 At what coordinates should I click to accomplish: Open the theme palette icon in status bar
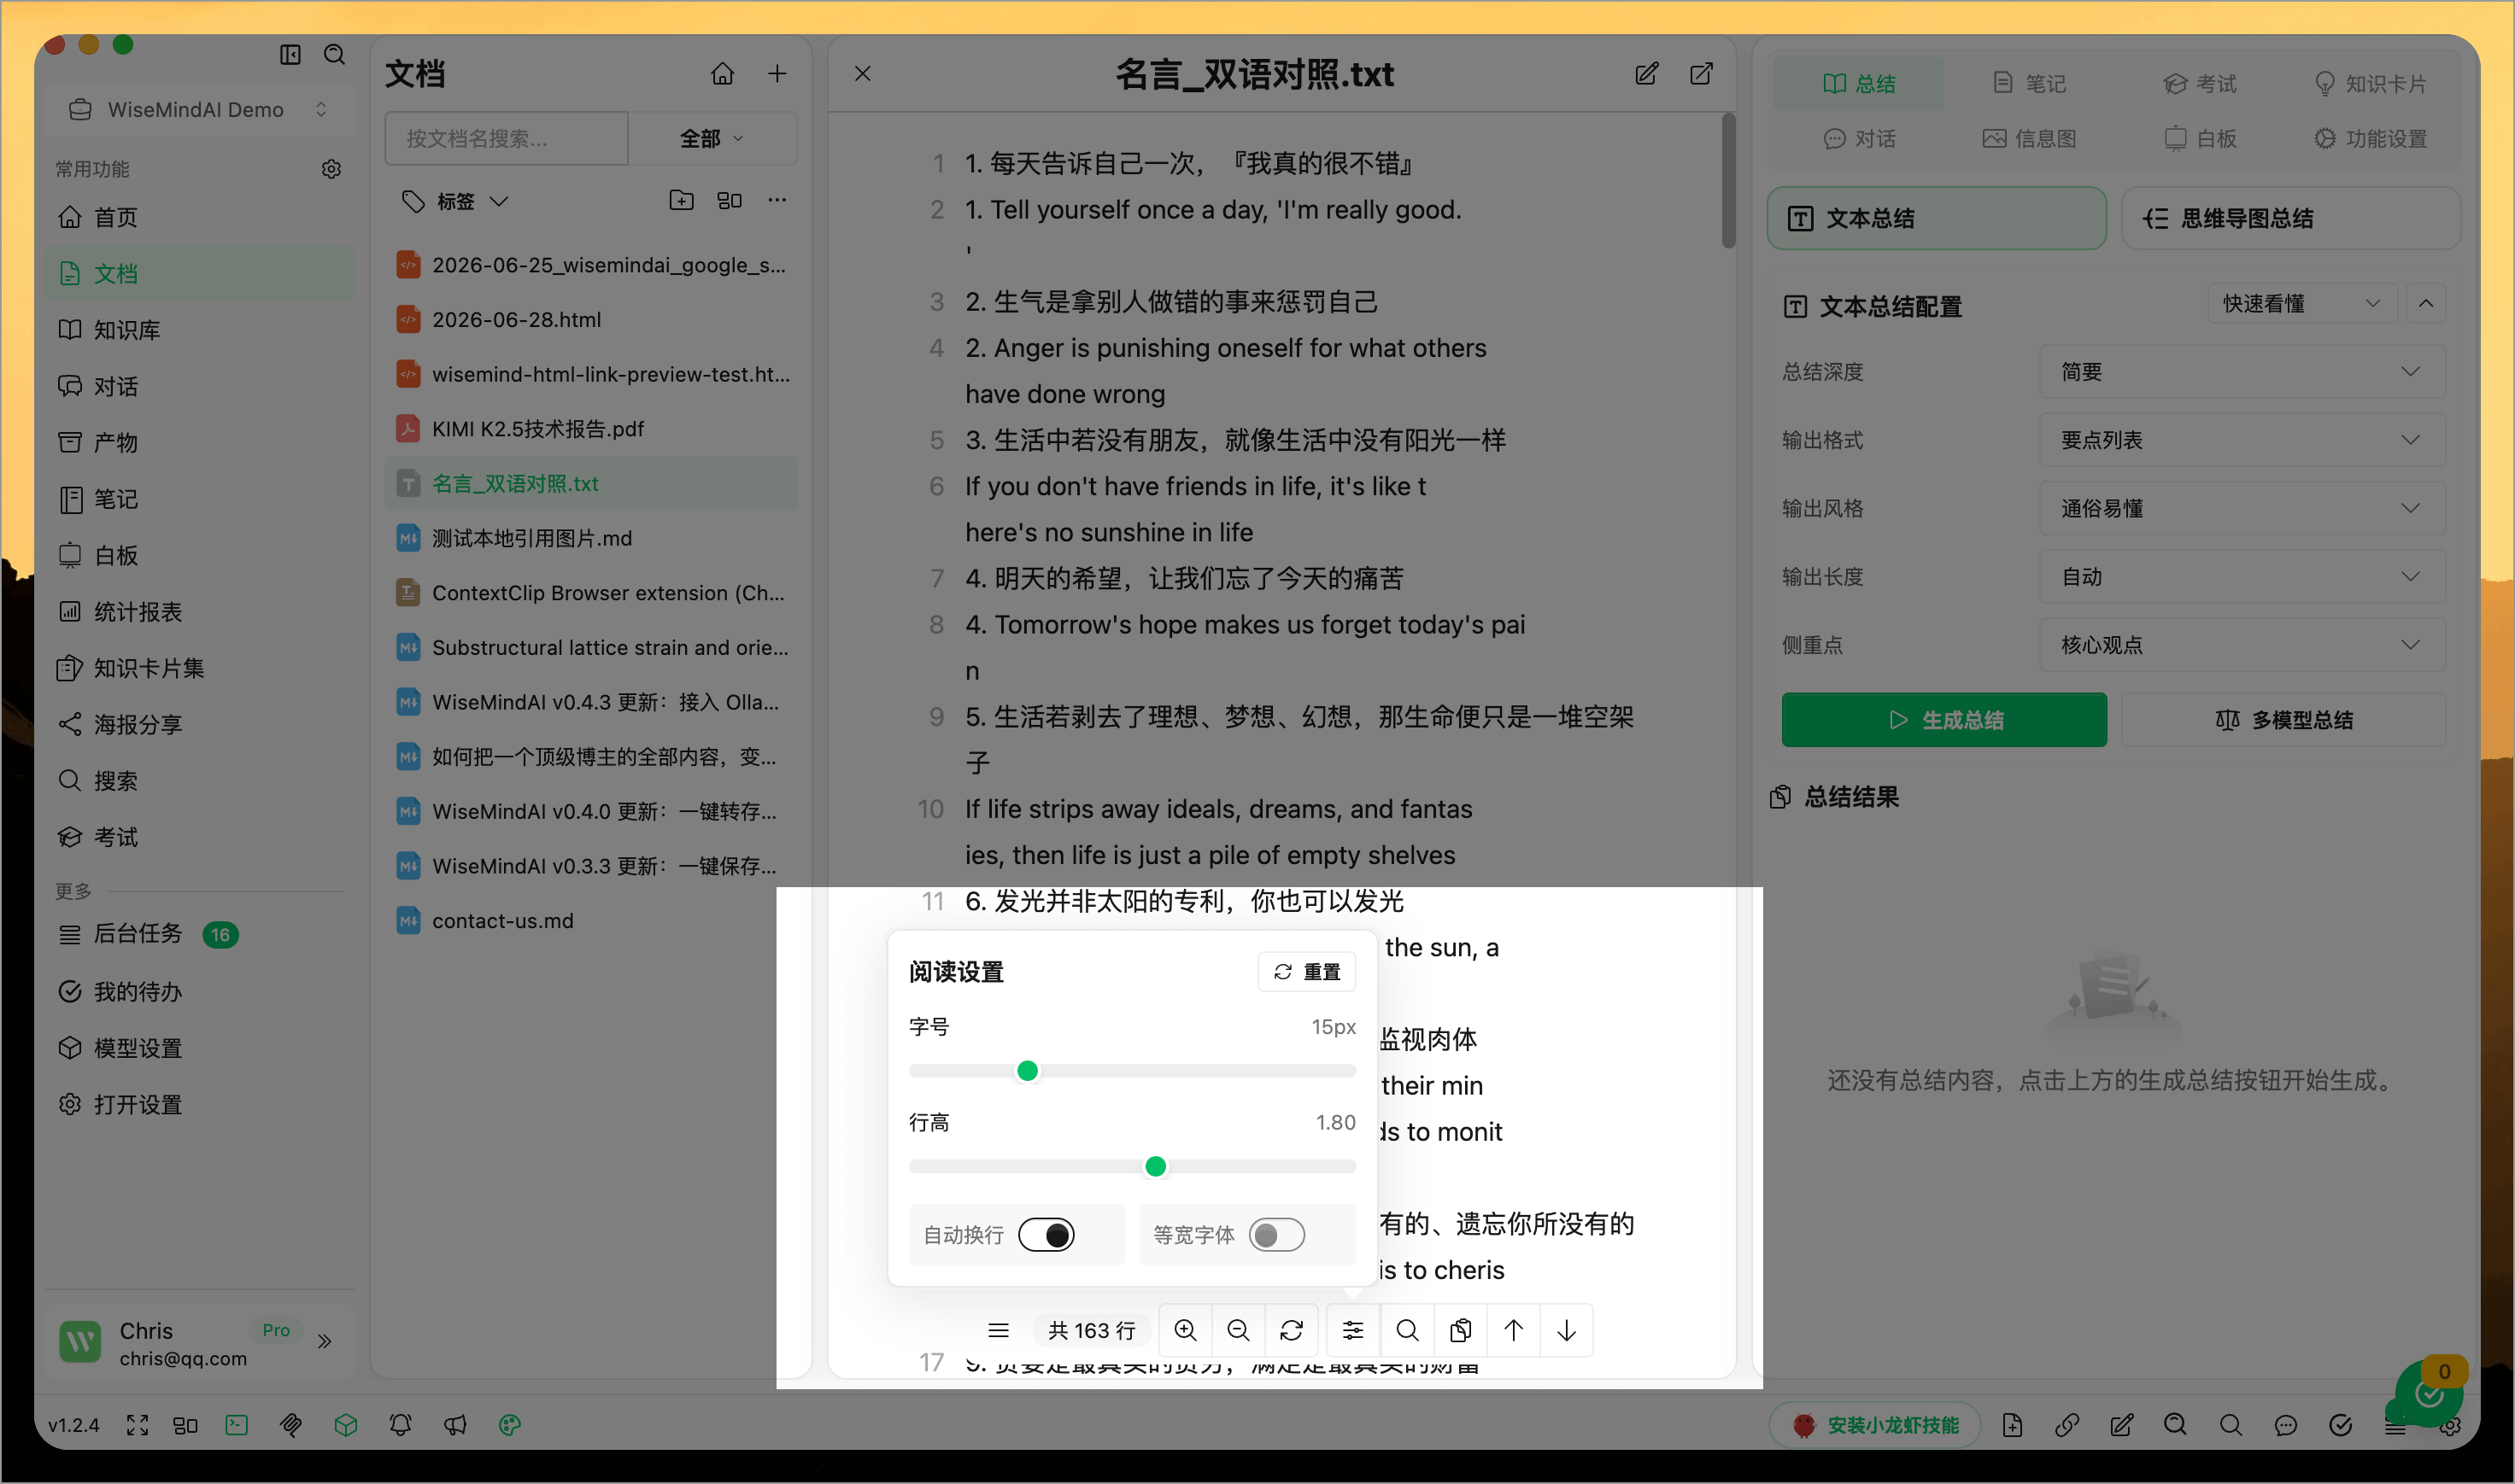click(x=510, y=1425)
